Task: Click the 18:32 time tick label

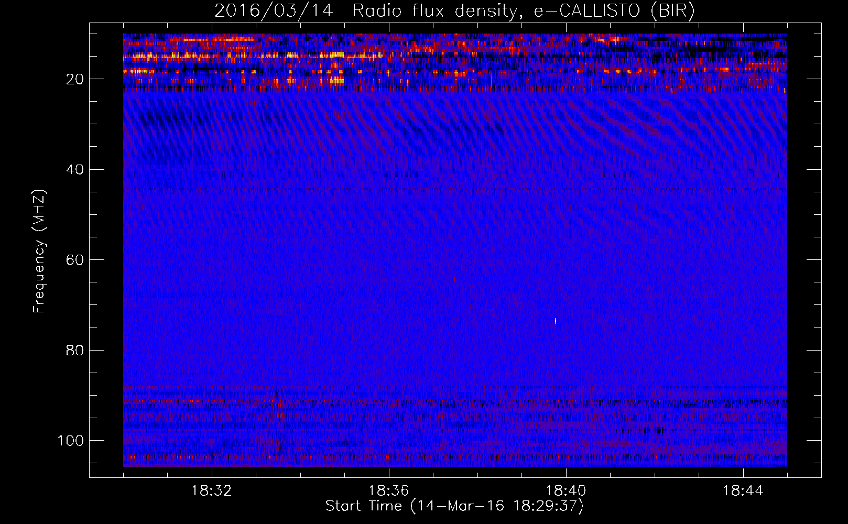Action: [x=211, y=491]
